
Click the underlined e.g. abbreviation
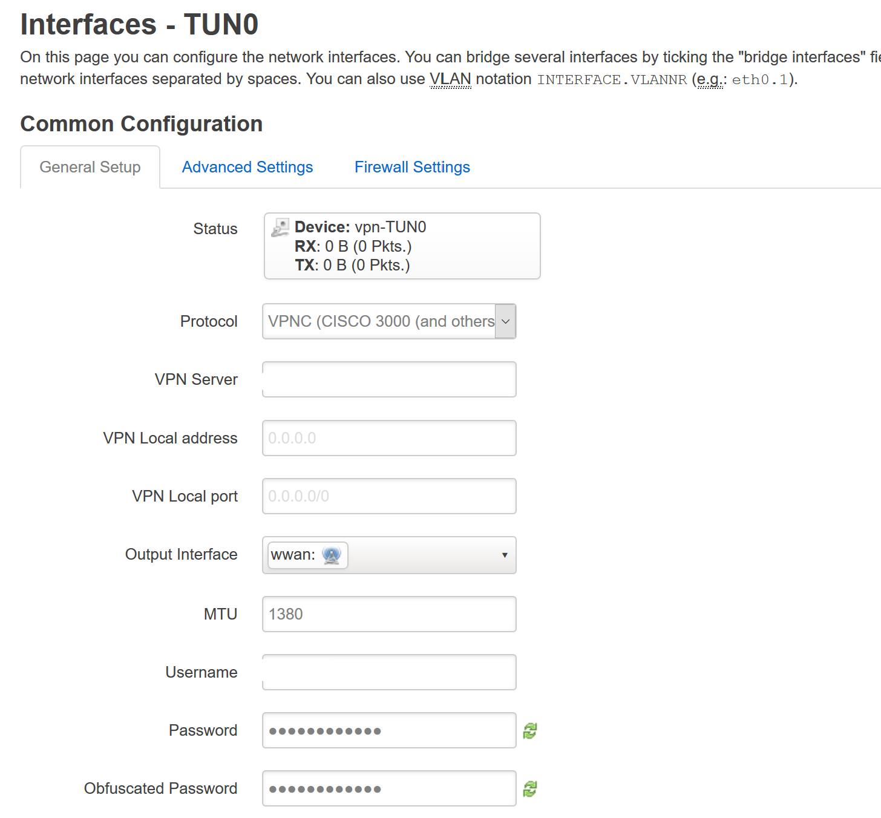tap(709, 79)
